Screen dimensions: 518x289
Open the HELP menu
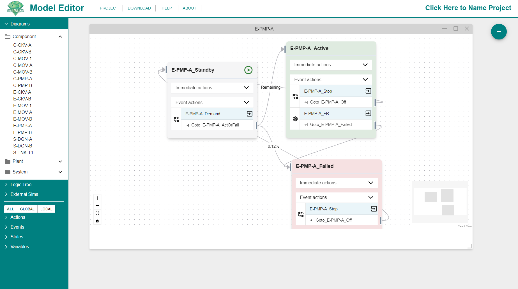pyautogui.click(x=167, y=8)
